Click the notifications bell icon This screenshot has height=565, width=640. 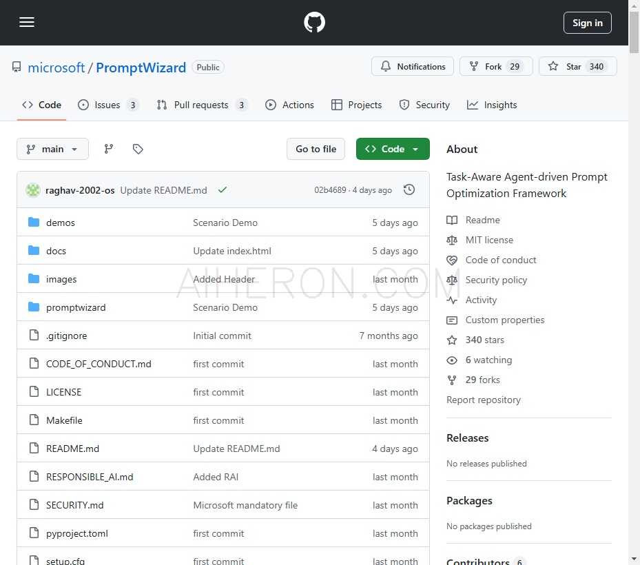coord(386,66)
